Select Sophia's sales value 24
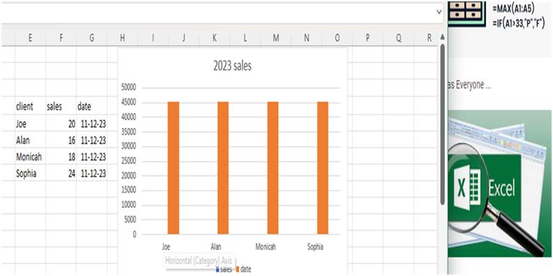The width and height of the screenshot is (553, 276). 61,173
